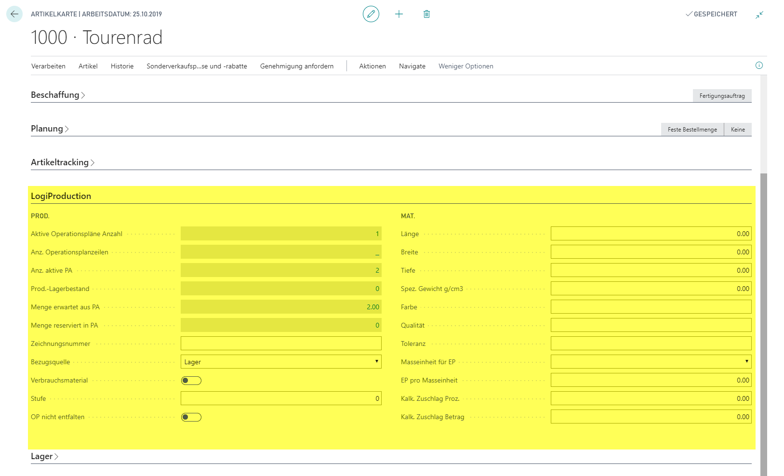Expand the Beschaffung section
Viewport: 784px width, 476px height.
tap(58, 95)
